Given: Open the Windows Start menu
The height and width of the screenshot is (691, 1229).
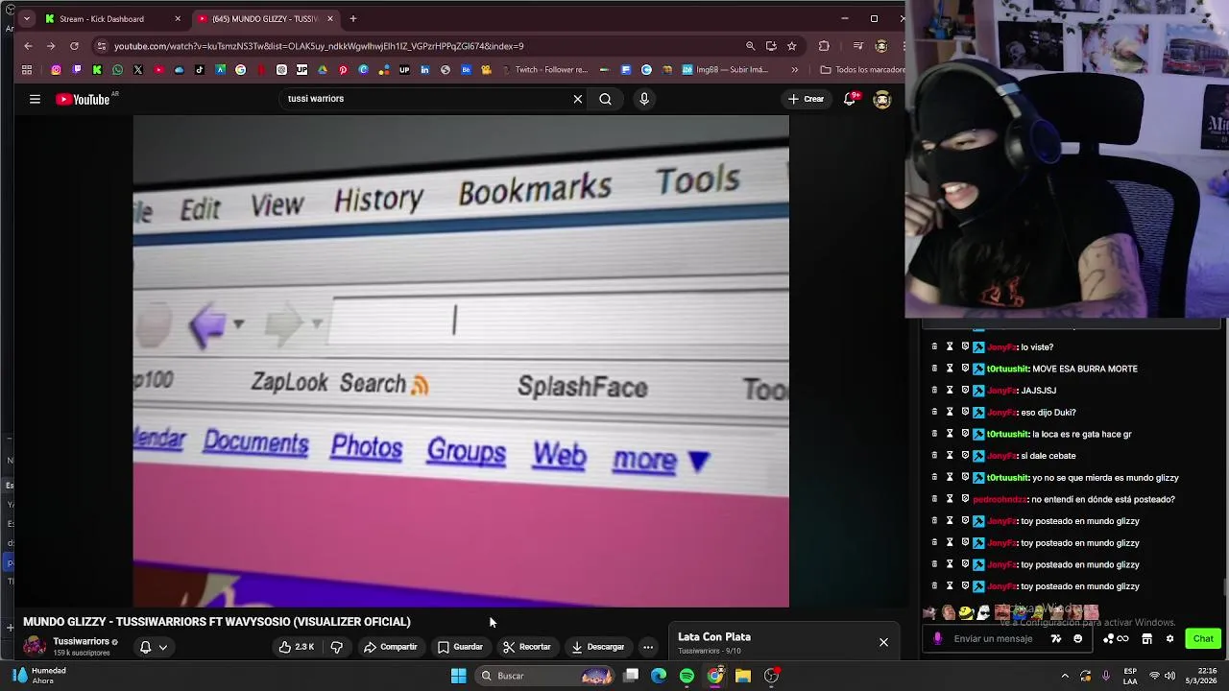Looking at the screenshot, I should (x=458, y=676).
